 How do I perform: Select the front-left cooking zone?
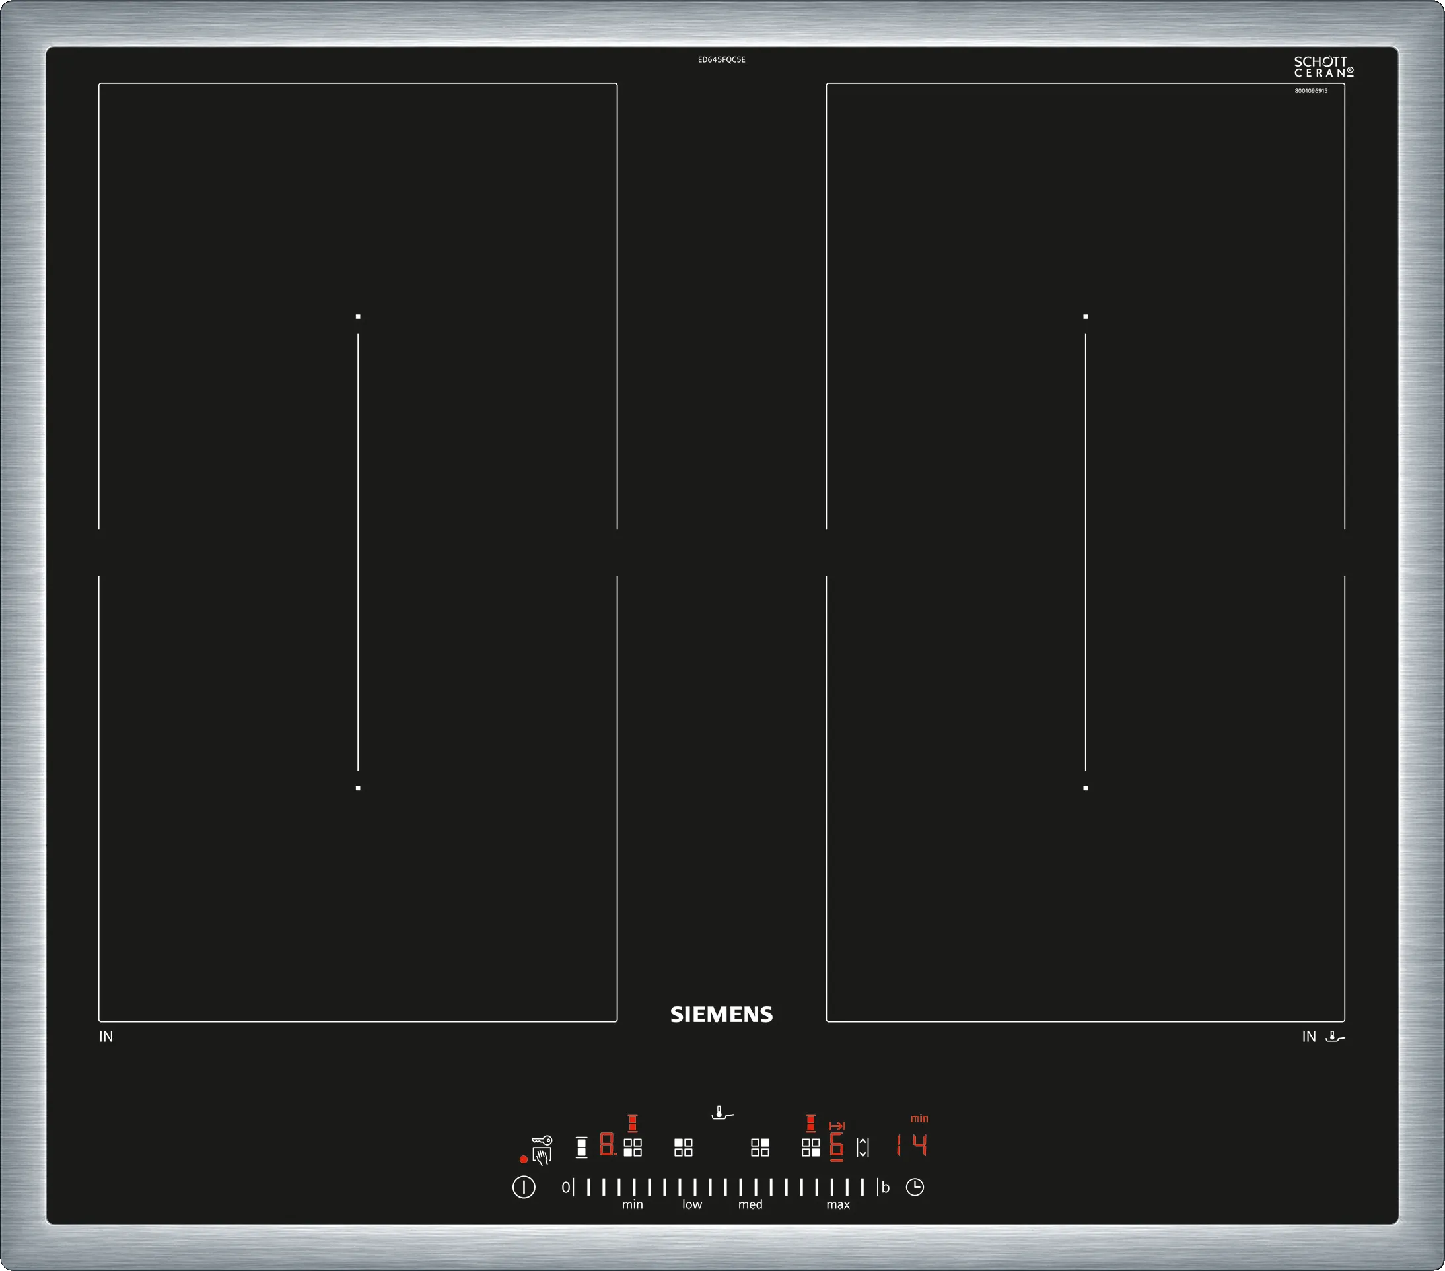point(633,1148)
